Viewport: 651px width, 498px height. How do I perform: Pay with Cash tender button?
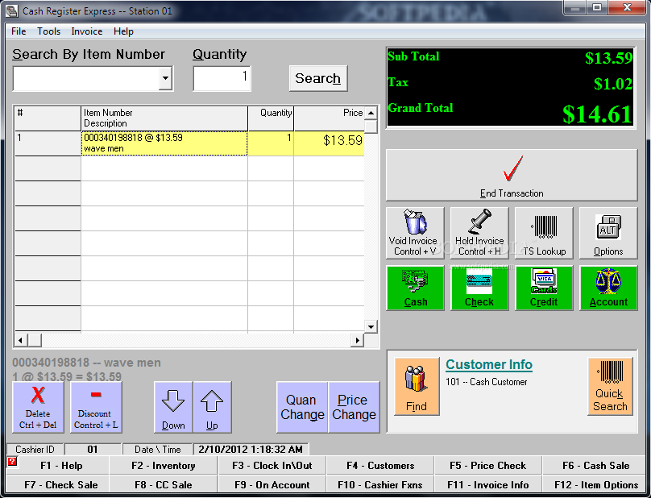(x=415, y=288)
